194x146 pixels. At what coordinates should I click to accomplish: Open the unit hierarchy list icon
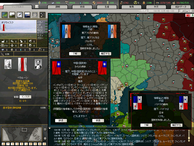click(x=42, y=15)
